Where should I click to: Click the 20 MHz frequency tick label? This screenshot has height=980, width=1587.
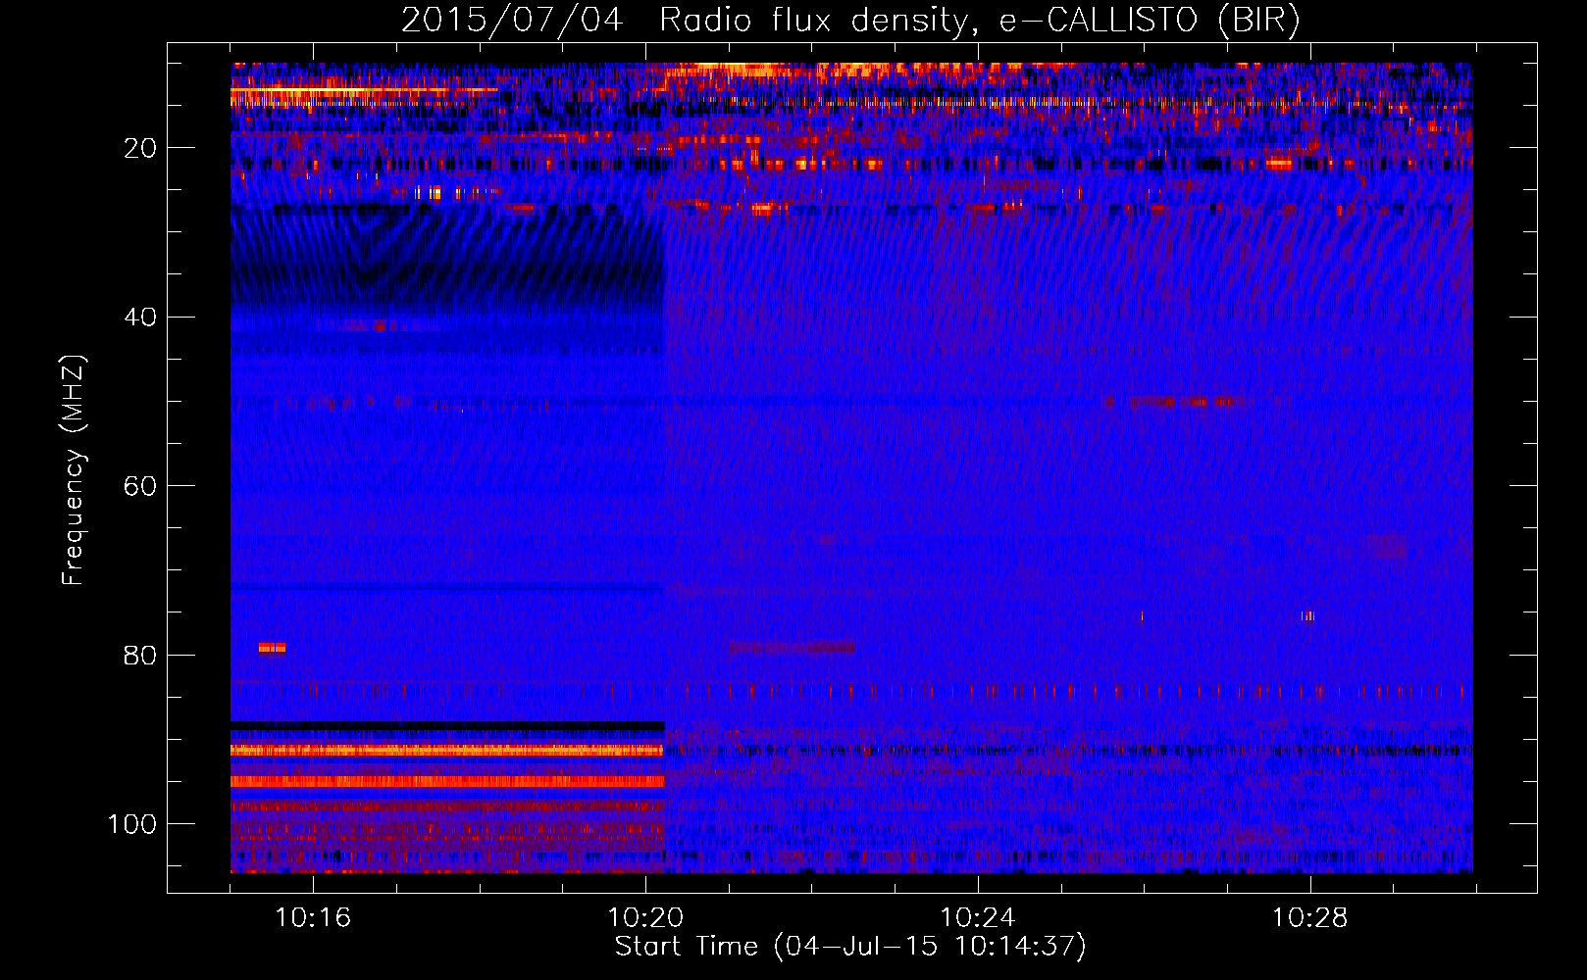tap(140, 148)
